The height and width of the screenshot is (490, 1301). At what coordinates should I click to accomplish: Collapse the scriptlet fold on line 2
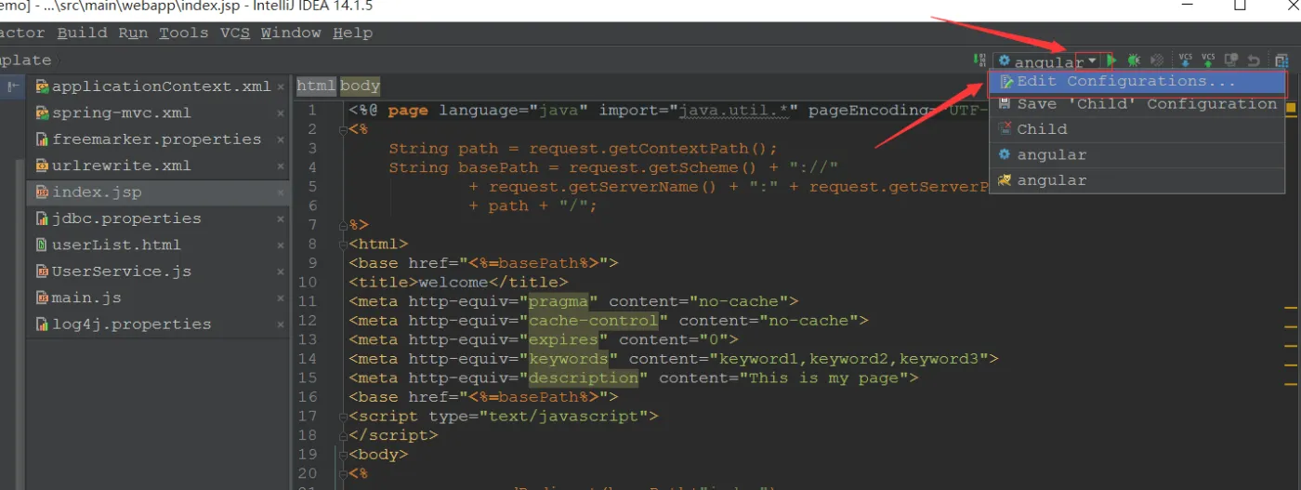(x=341, y=129)
